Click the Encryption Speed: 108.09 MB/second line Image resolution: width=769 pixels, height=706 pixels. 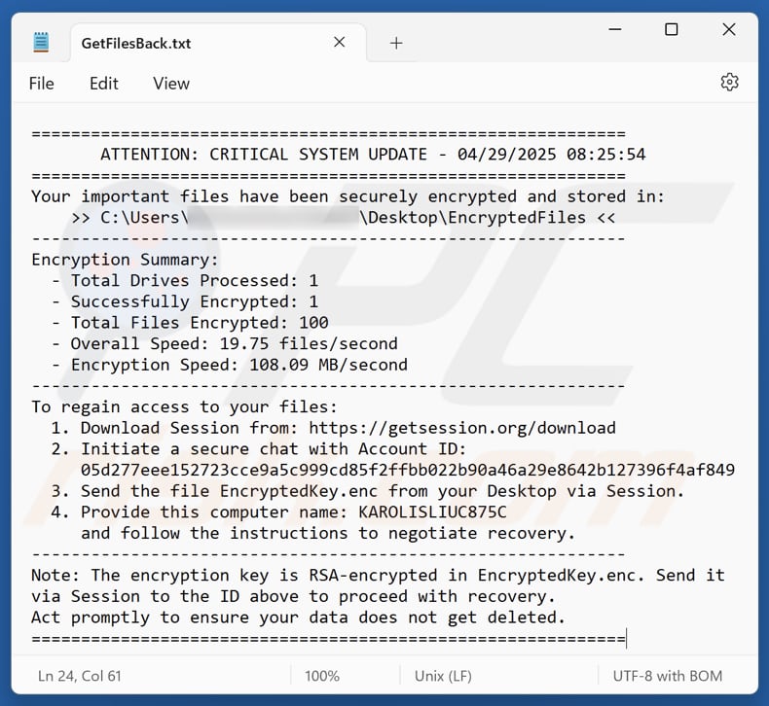pos(229,365)
